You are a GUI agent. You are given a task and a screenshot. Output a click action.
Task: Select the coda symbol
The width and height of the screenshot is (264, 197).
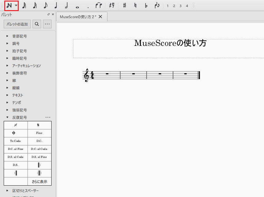coord(16,133)
